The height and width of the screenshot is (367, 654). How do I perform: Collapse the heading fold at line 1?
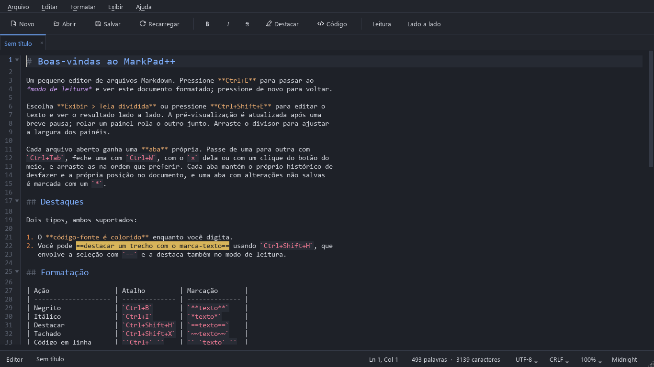tap(17, 60)
